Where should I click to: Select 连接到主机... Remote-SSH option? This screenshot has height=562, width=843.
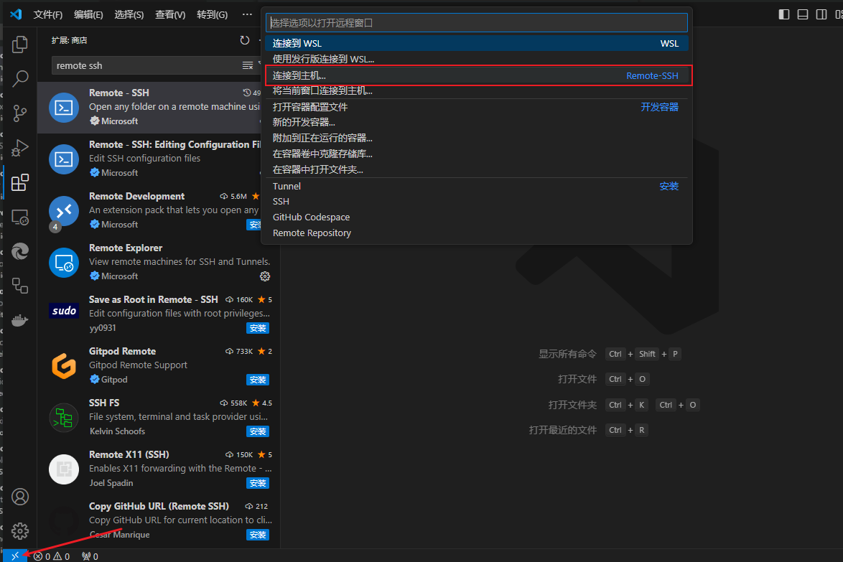[476, 76]
